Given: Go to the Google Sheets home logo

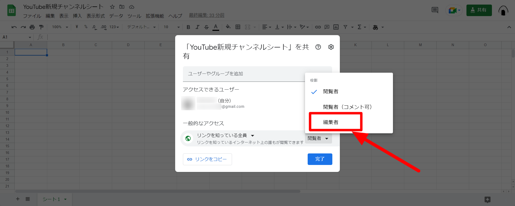Looking at the screenshot, I should 12,11.
